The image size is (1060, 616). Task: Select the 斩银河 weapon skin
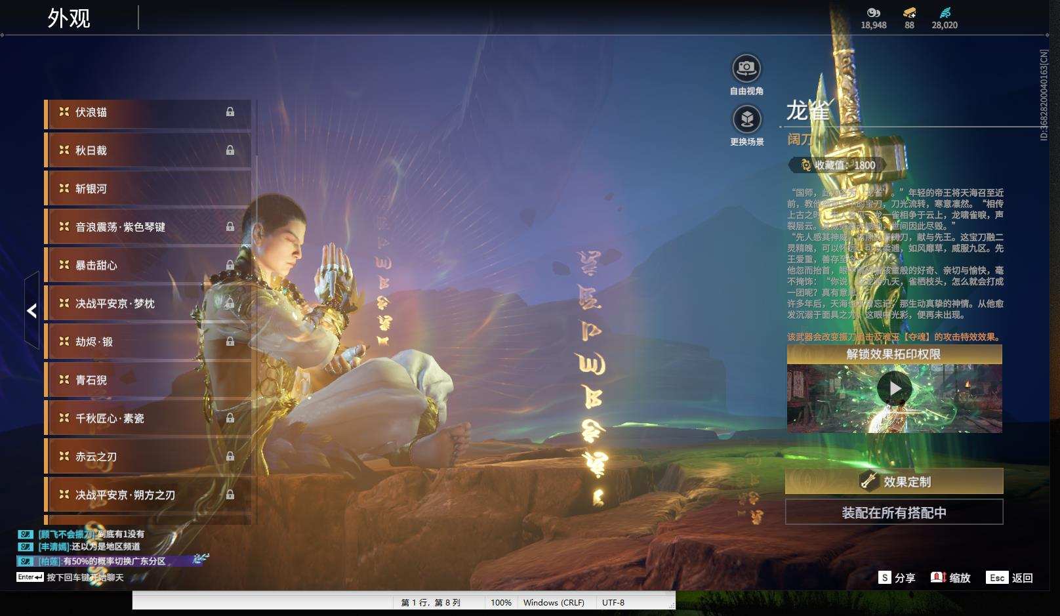[x=148, y=189]
